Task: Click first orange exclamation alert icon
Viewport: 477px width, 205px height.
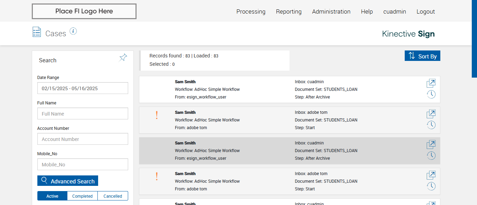Action: 157,115
